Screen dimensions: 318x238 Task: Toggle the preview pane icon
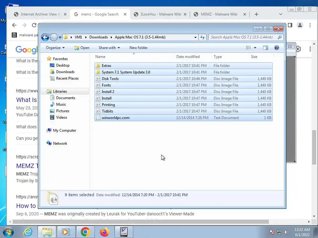point(265,48)
